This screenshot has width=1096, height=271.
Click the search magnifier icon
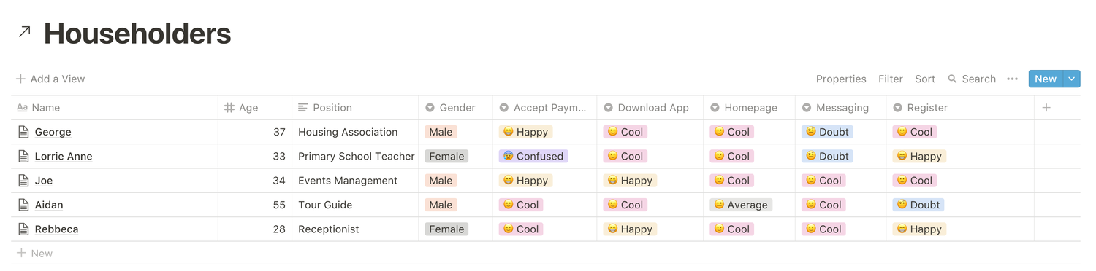click(x=952, y=79)
